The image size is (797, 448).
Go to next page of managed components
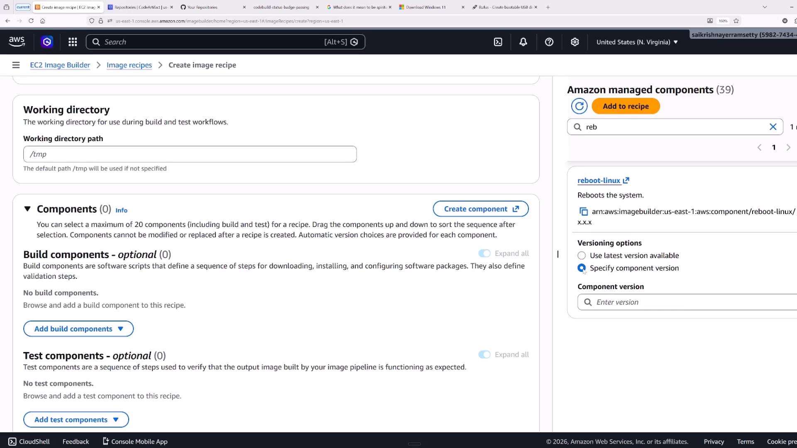pyautogui.click(x=788, y=147)
